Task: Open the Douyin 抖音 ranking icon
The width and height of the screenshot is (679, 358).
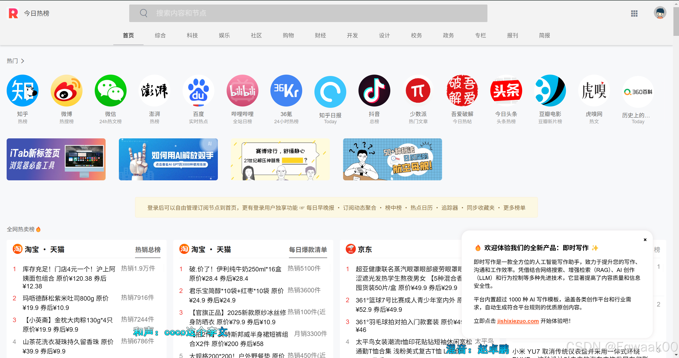Action: coord(374,91)
